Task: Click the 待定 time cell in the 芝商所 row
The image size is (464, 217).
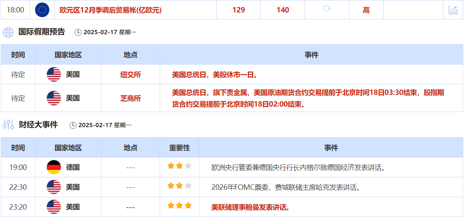Action: coord(18,98)
